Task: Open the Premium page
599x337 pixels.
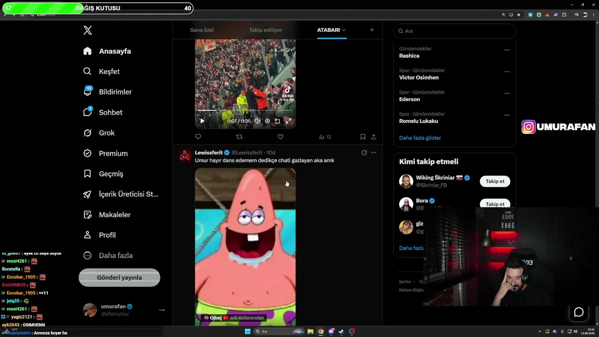Action: point(105,154)
